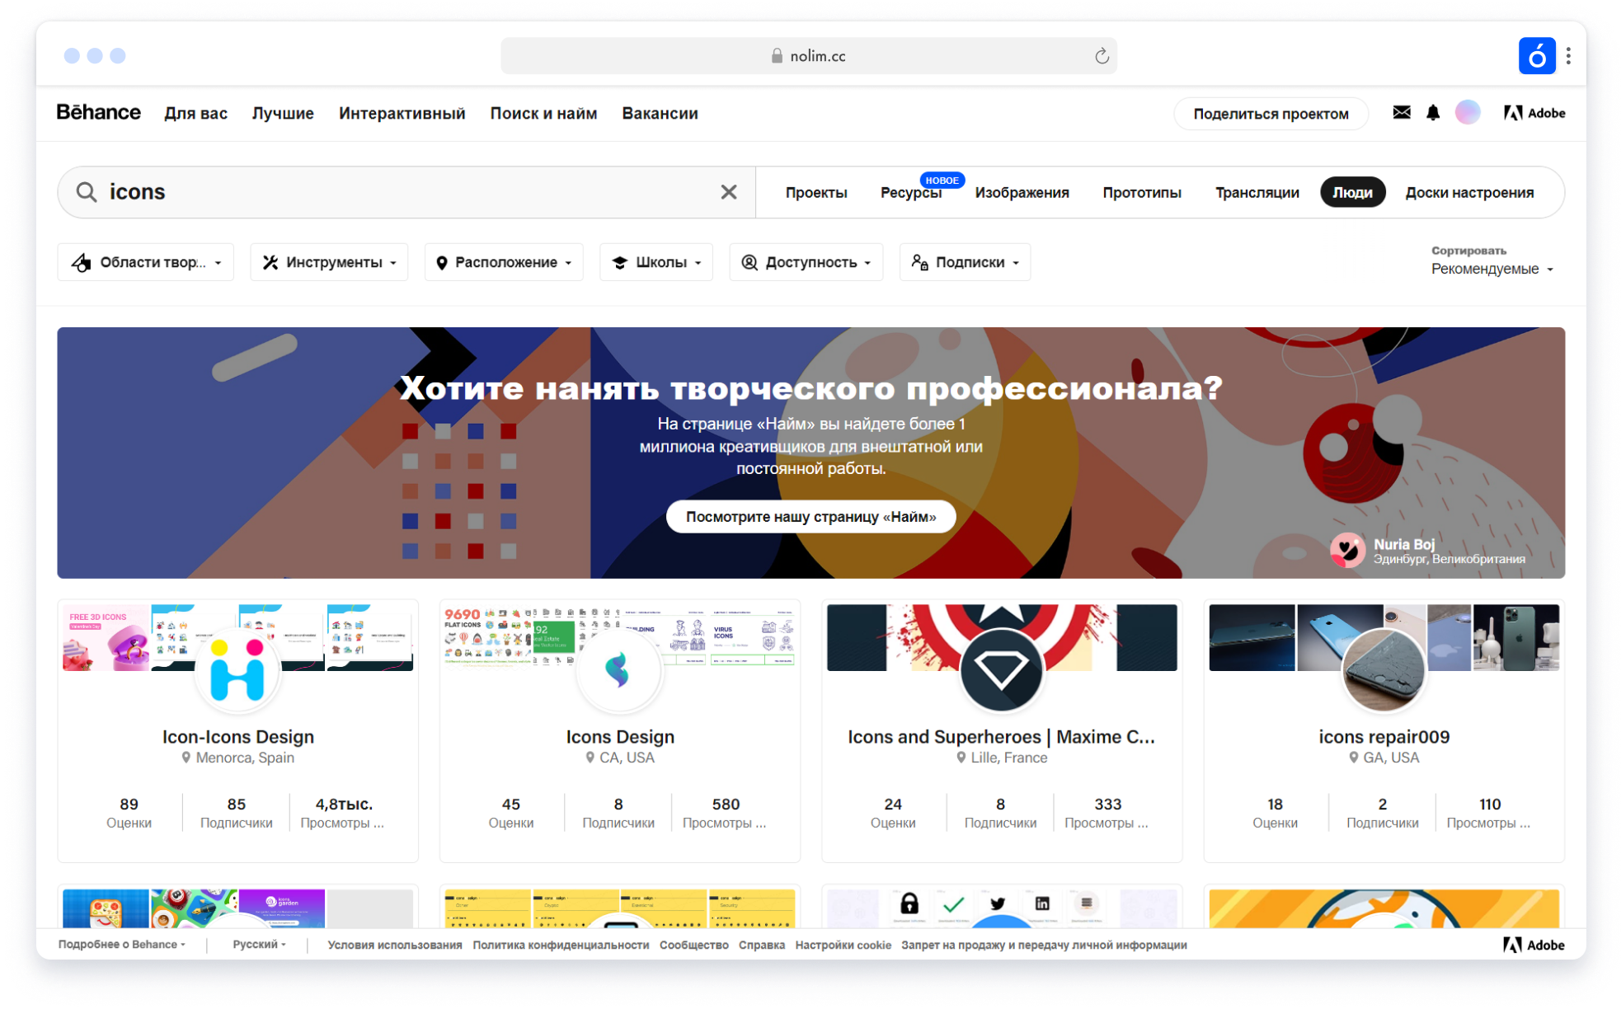Click the Adobe logo in the footer
The height and width of the screenshot is (1009, 1621).
1534,945
